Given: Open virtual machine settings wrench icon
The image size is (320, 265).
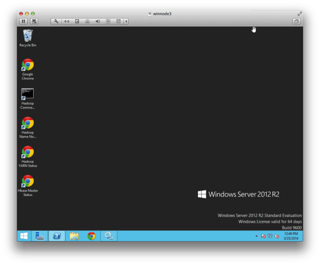Looking at the screenshot, I should point(56,21).
